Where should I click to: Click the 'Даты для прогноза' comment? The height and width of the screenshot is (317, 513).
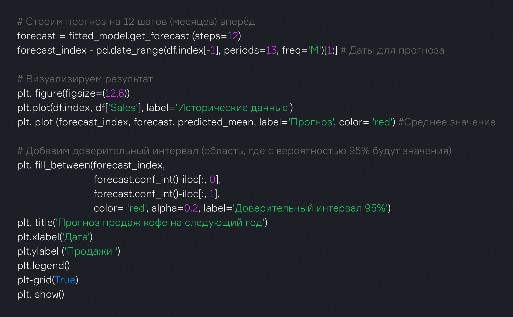point(396,50)
